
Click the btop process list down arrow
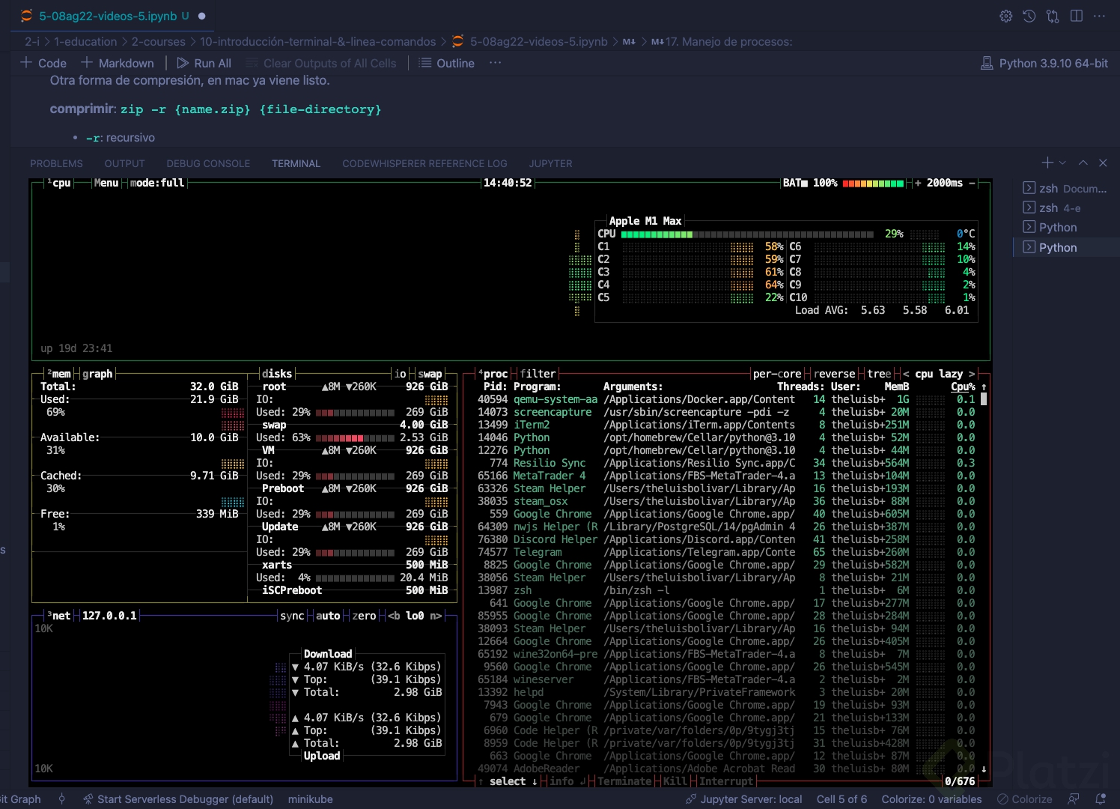(984, 769)
